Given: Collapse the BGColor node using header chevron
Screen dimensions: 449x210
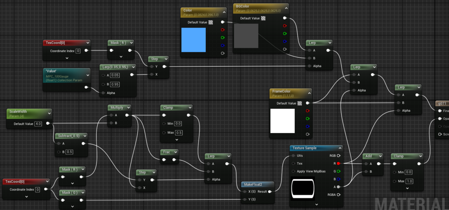Looking at the screenshot, I should tap(286, 8).
